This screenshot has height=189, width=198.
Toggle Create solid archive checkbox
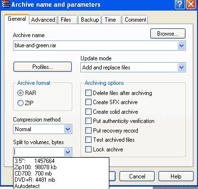pyautogui.click(x=88, y=111)
